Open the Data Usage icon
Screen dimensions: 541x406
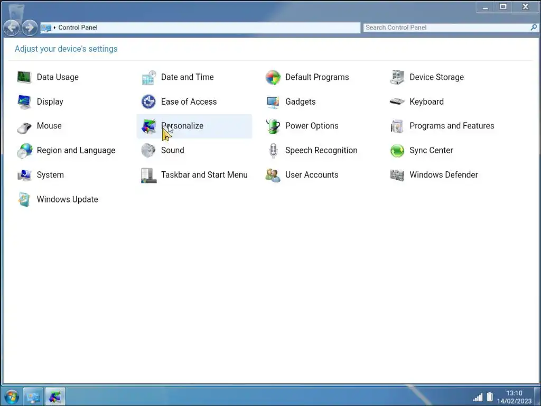[x=24, y=77]
